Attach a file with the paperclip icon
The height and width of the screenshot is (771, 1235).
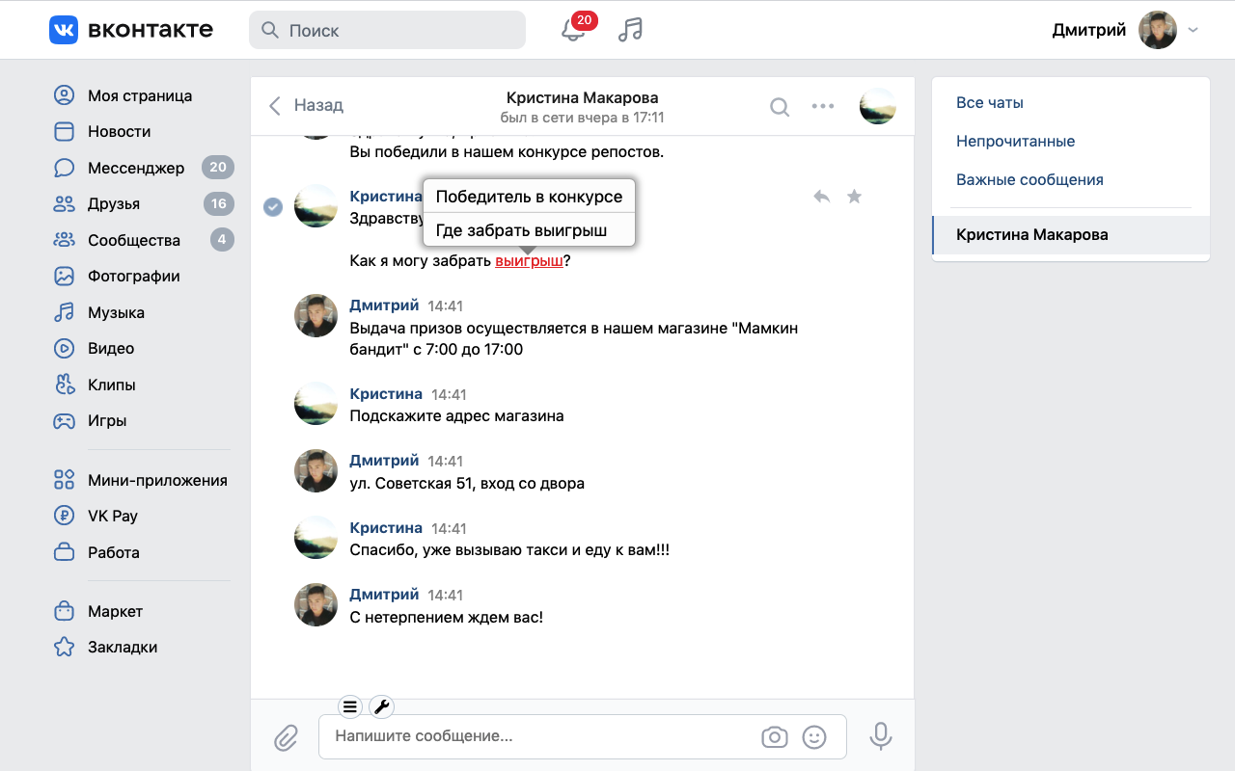[286, 737]
